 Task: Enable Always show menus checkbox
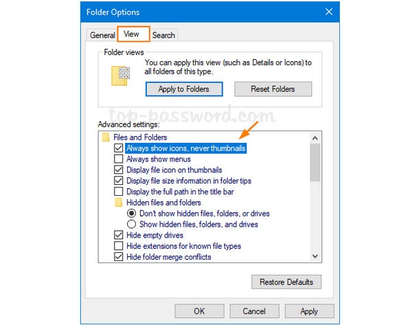(x=119, y=159)
